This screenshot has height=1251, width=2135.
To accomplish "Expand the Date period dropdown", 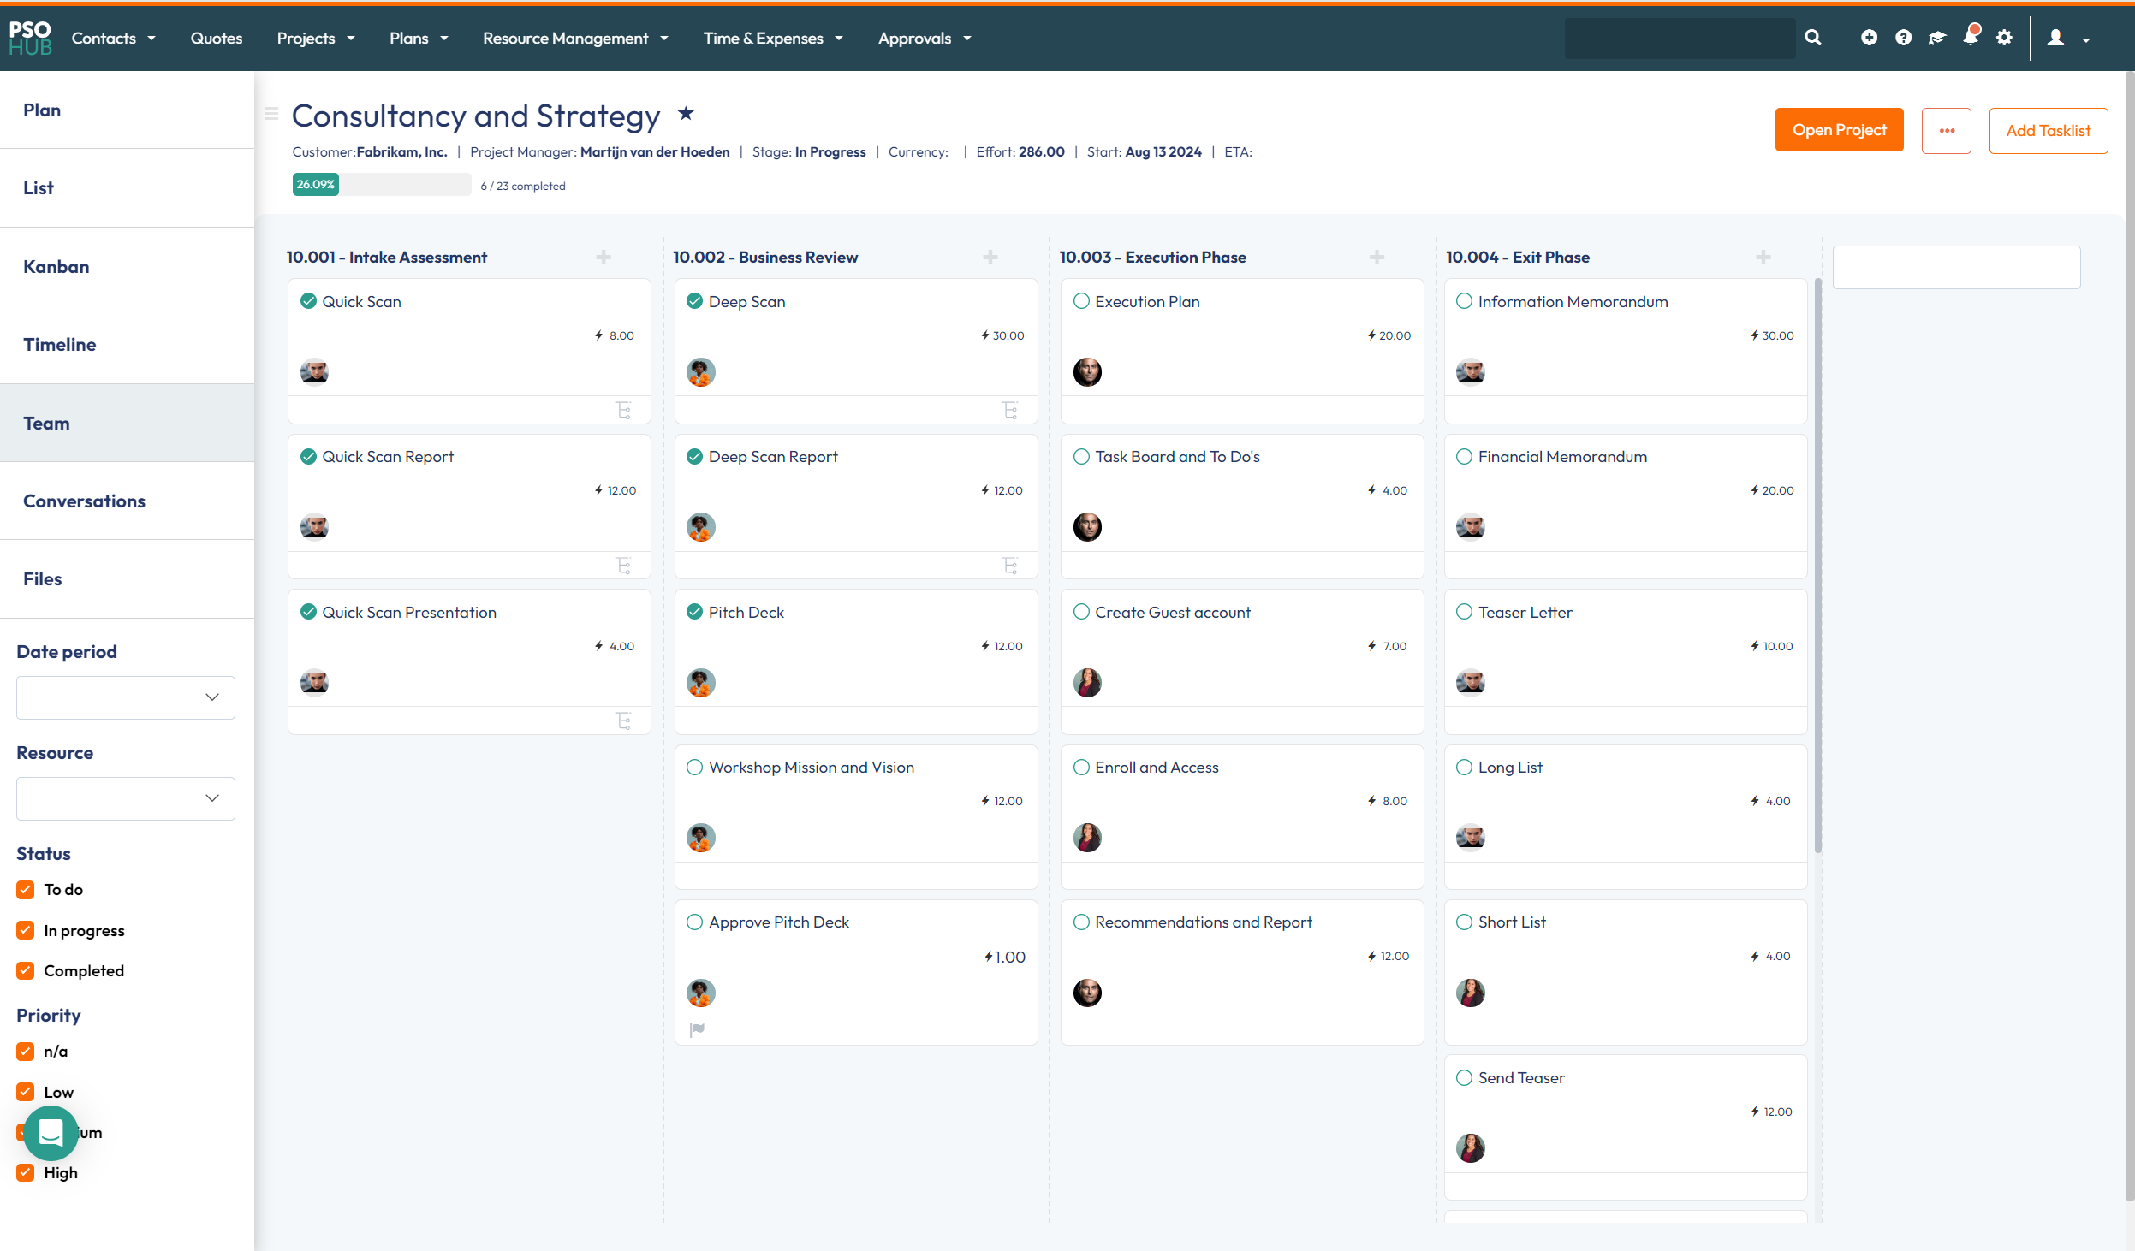I will point(126,697).
